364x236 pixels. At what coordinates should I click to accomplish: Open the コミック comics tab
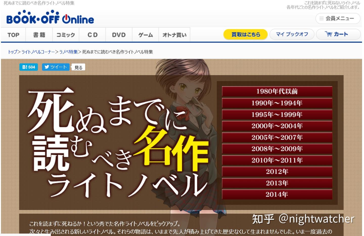tap(66, 35)
